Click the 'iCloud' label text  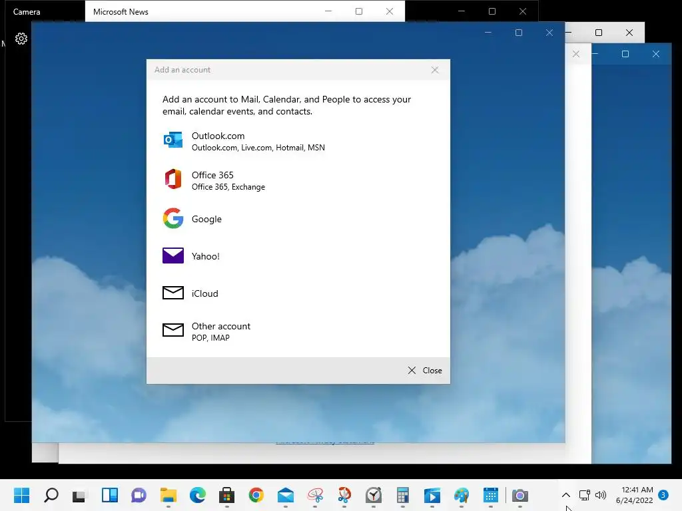[205, 293]
